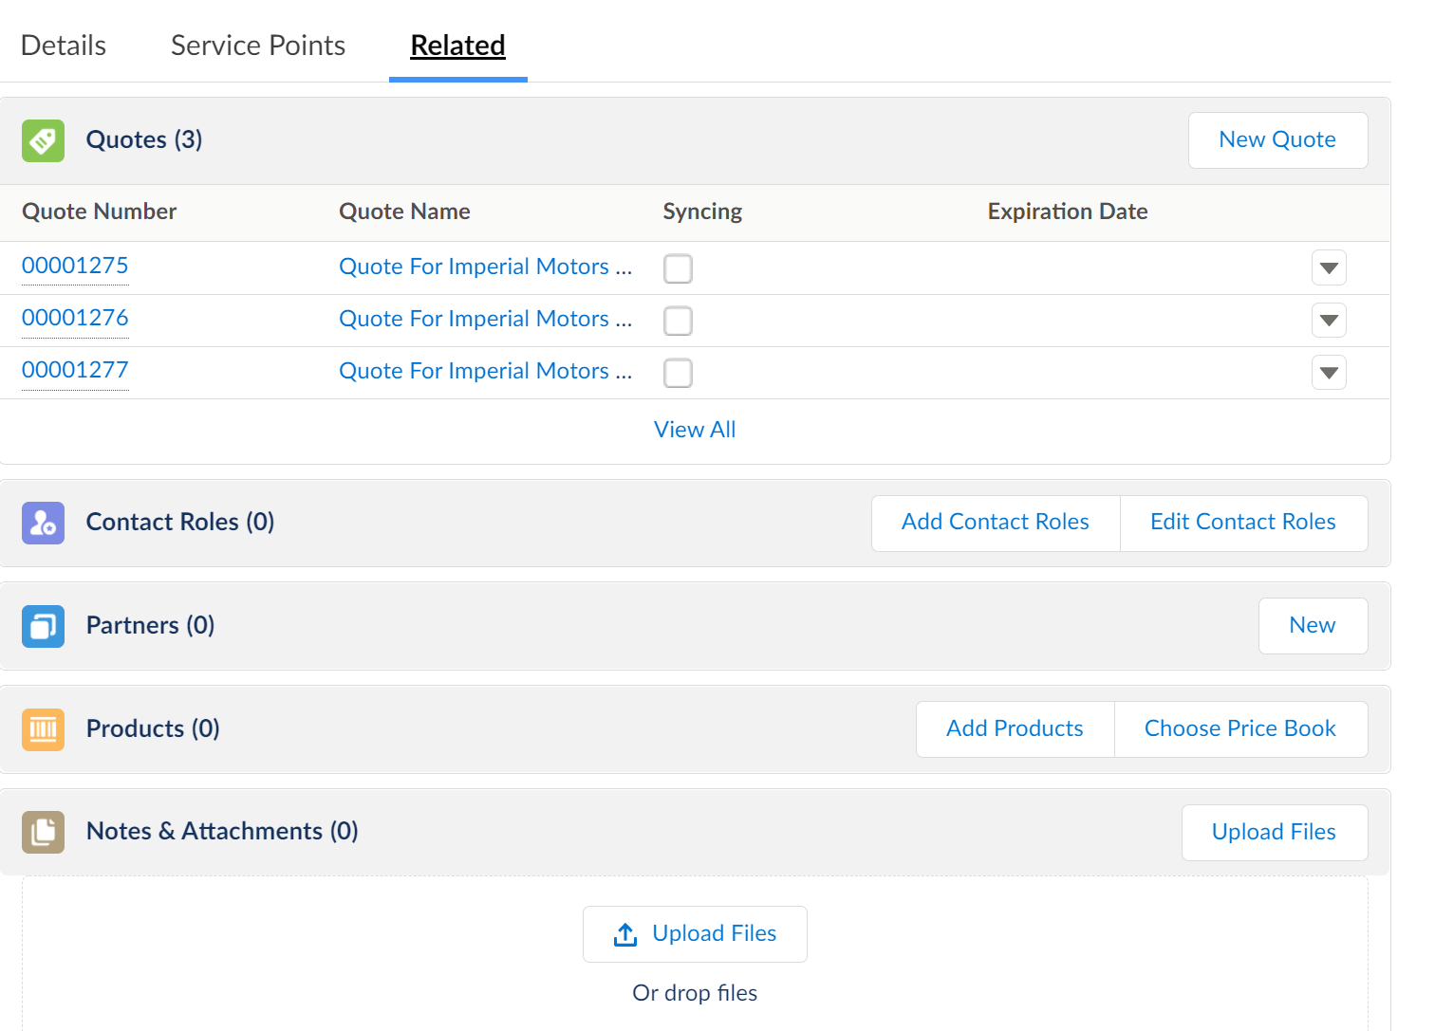
Task: Click the green Quotes tag icon
Action: coord(43,140)
